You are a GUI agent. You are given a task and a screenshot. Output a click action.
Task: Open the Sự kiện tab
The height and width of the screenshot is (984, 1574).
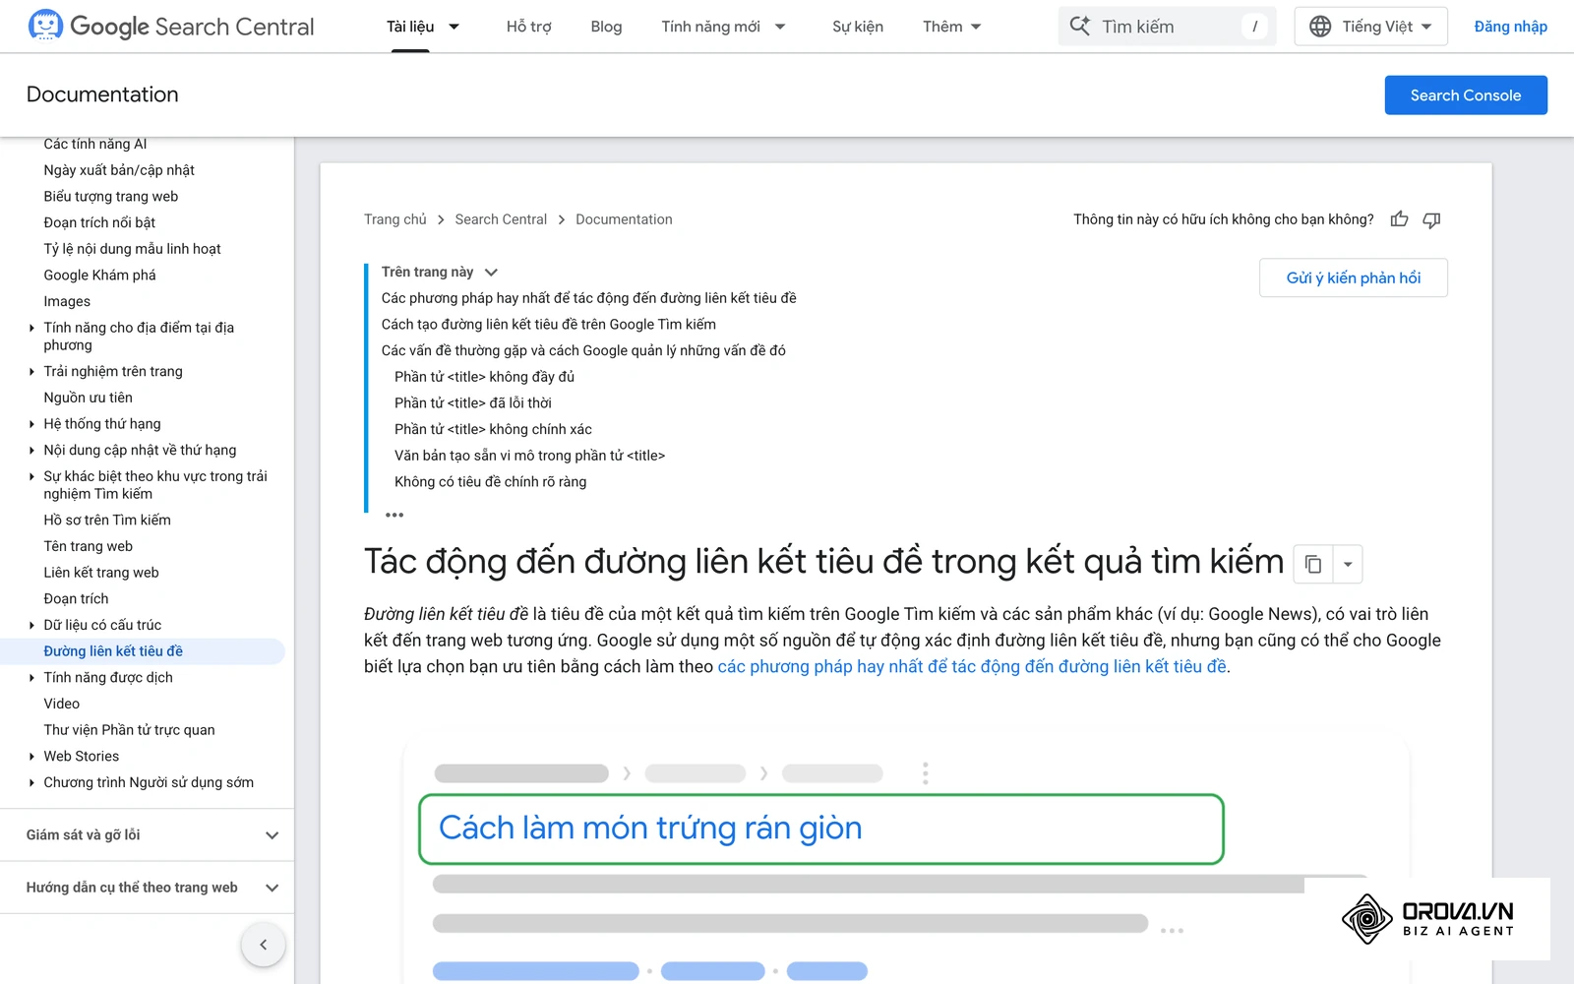(x=858, y=27)
